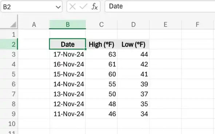Select column A header
The height and width of the screenshot is (134, 215).
pos(34,25)
